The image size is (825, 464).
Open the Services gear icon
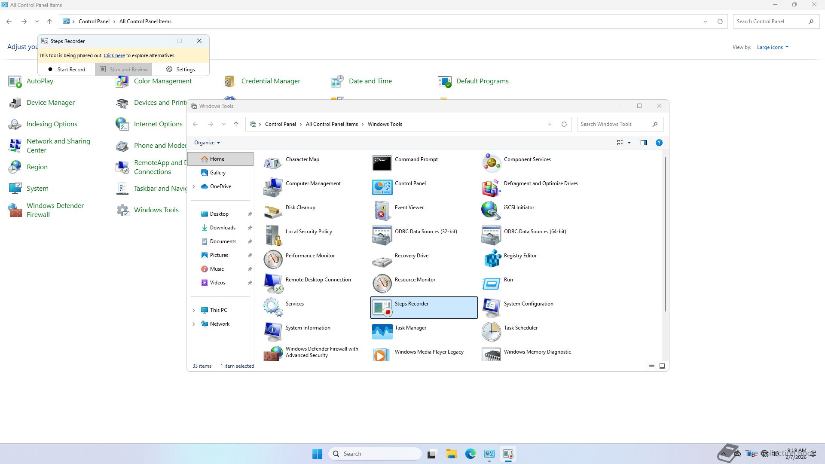[273, 307]
